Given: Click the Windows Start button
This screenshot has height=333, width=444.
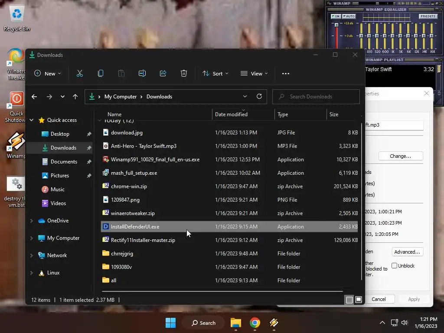Looking at the screenshot, I should point(170,323).
